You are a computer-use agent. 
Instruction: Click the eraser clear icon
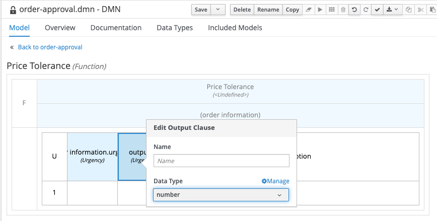(308, 10)
